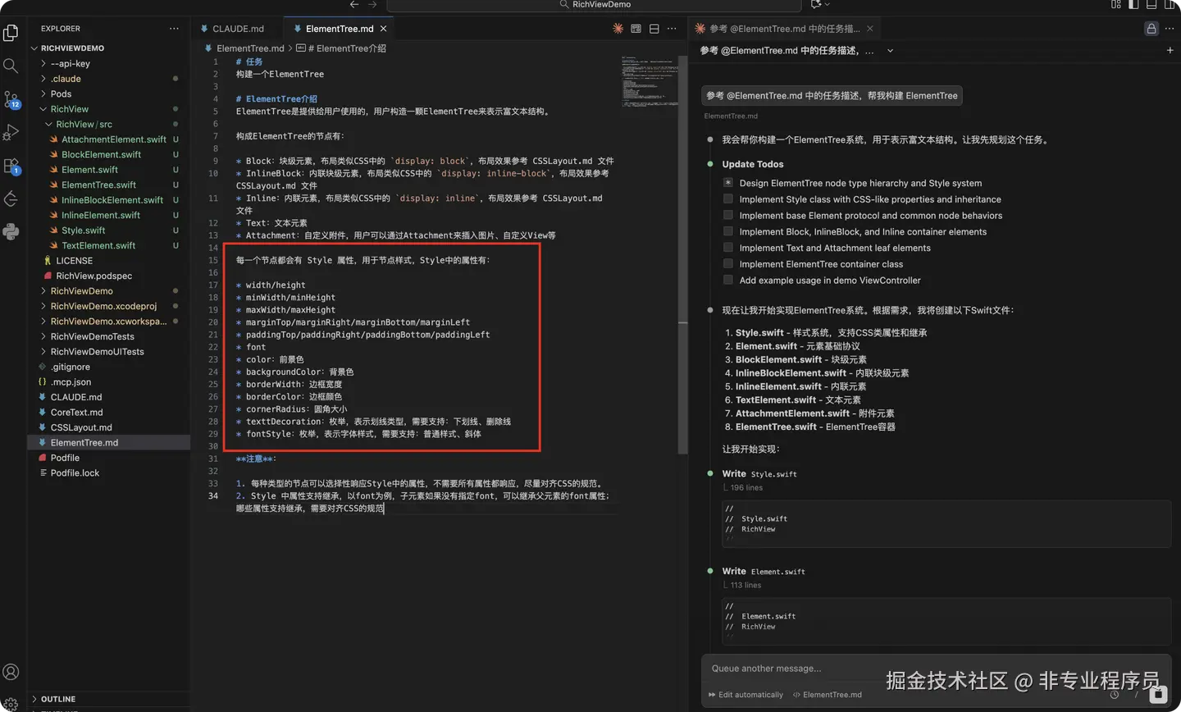Open the Search view in the activity bar
Screen dimensions: 1181x712
[11, 66]
